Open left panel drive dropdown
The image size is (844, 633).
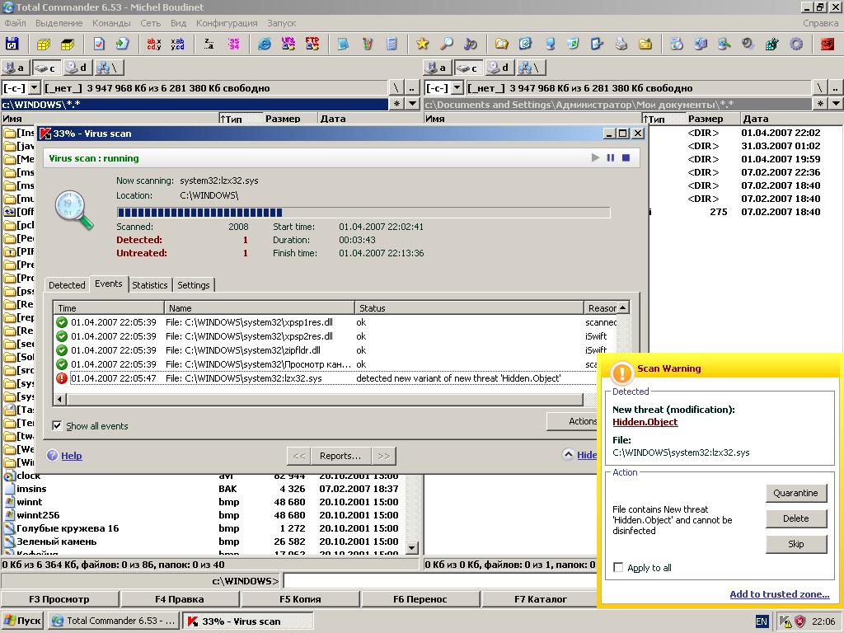coord(35,88)
